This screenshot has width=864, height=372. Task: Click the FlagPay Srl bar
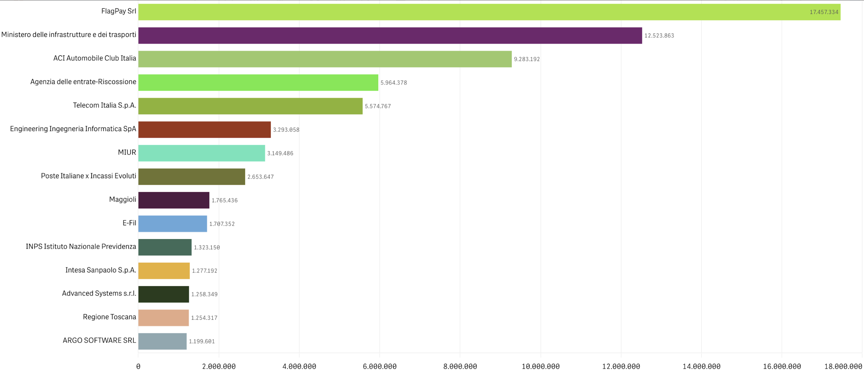pos(489,12)
